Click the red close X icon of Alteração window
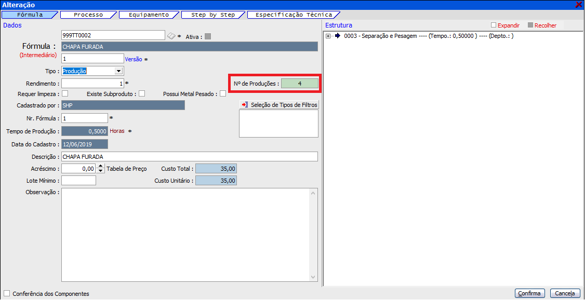The height and width of the screenshot is (300, 585). coord(579,5)
